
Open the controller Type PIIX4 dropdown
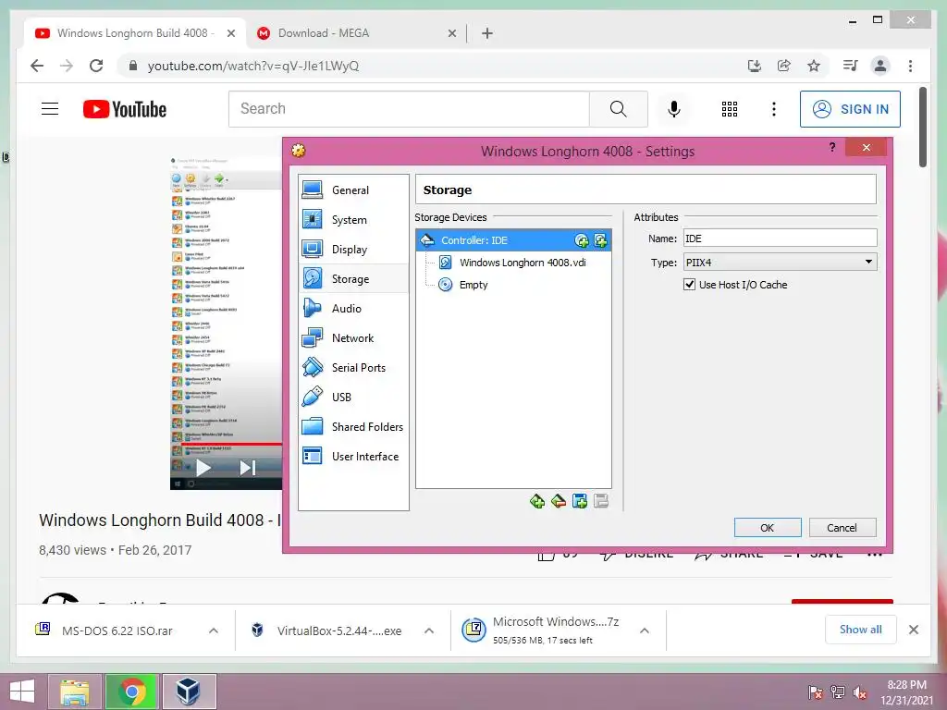click(x=780, y=262)
